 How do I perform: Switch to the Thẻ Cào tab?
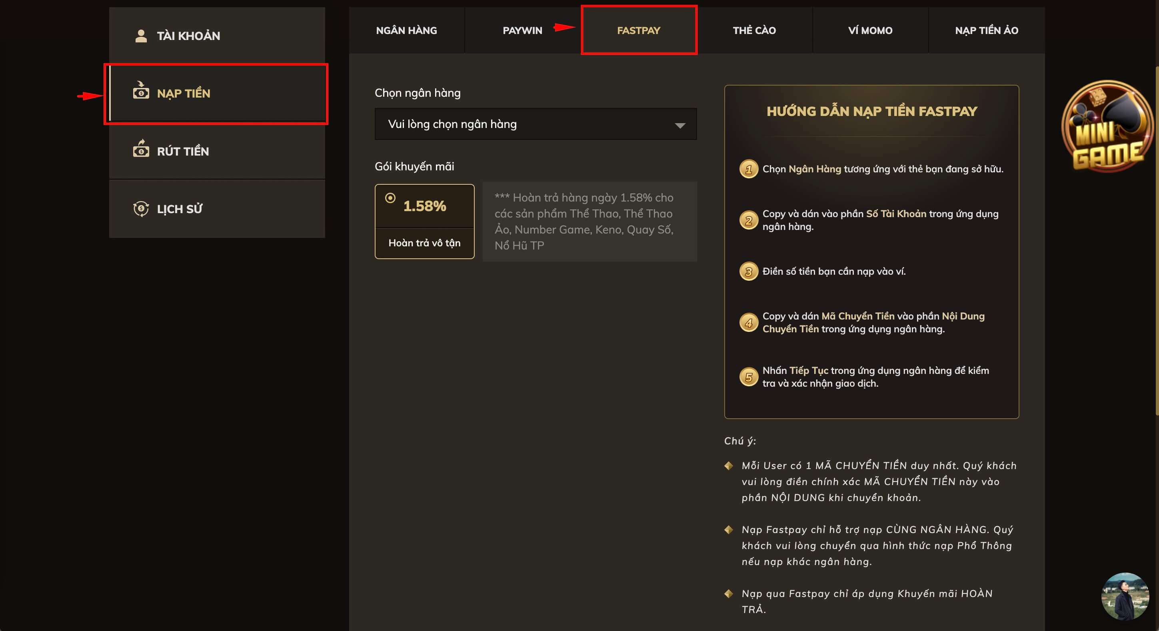754,30
